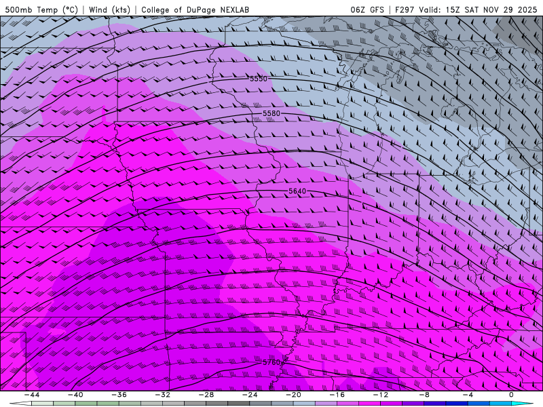Click the -24 colorbar tick label
Image resolution: width=543 pixels, height=407 pixels.
(250, 395)
